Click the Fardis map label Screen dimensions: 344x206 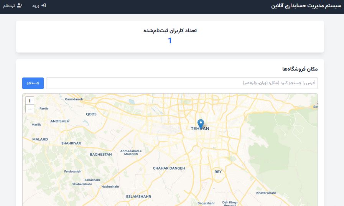(44, 109)
